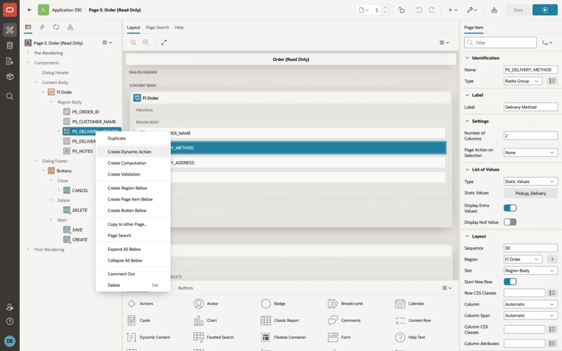Open the sidebar search magnifier

pos(10,97)
